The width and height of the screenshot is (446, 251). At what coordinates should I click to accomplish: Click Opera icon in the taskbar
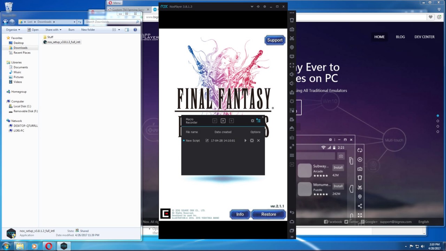click(x=49, y=246)
